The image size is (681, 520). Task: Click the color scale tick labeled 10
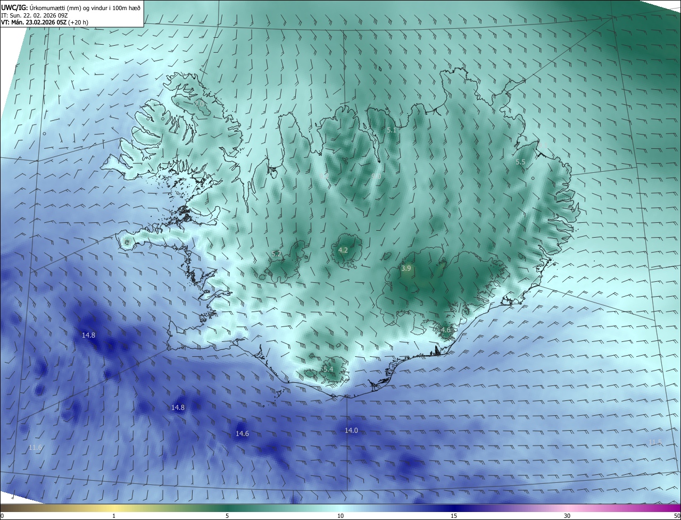click(340, 516)
